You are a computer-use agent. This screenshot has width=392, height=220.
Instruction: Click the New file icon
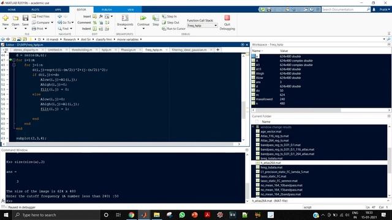[x=6, y=18]
